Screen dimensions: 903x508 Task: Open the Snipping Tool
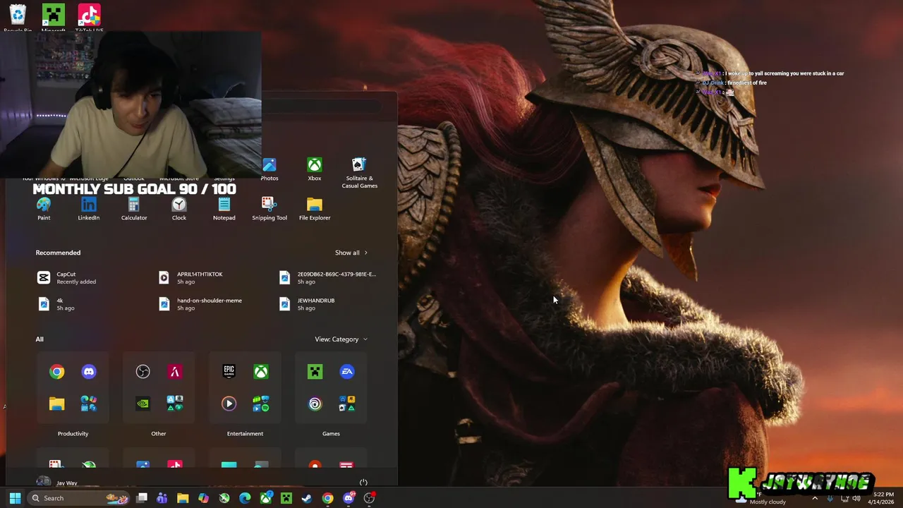[269, 209]
